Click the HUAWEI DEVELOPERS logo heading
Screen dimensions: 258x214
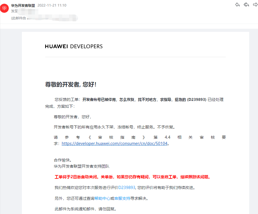[x=74, y=46]
